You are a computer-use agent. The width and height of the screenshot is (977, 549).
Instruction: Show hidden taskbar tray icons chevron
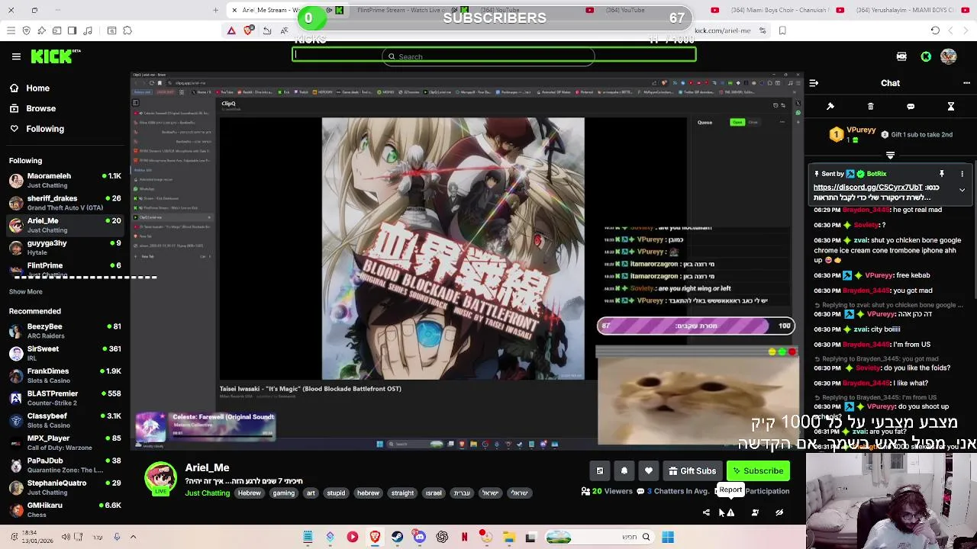point(133,538)
